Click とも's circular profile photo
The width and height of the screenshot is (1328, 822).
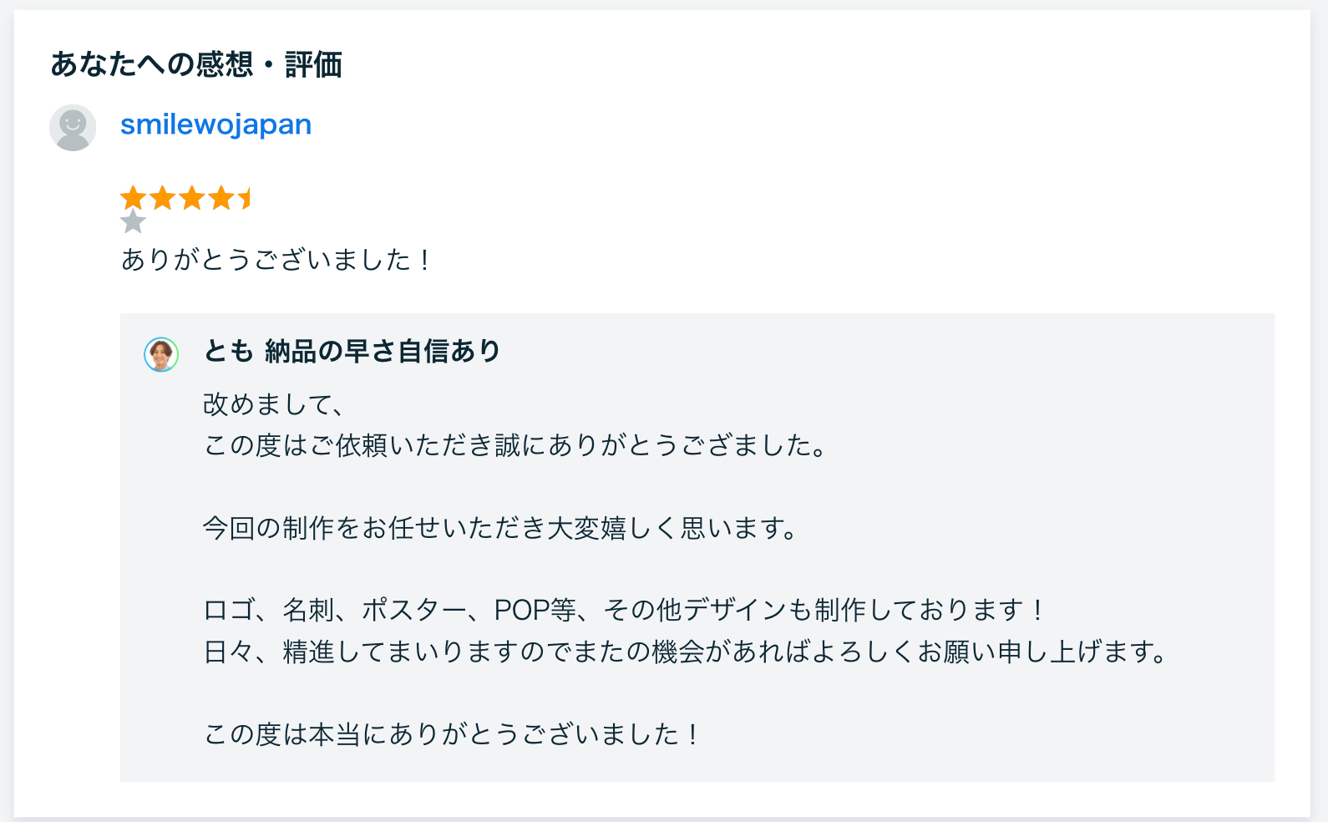coord(162,354)
